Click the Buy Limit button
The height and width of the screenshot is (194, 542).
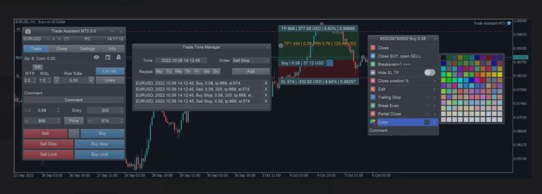[100, 154]
